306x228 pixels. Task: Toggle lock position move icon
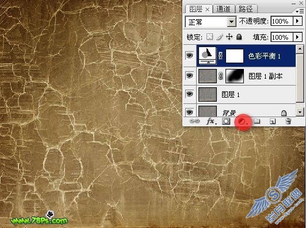[x=229, y=37]
